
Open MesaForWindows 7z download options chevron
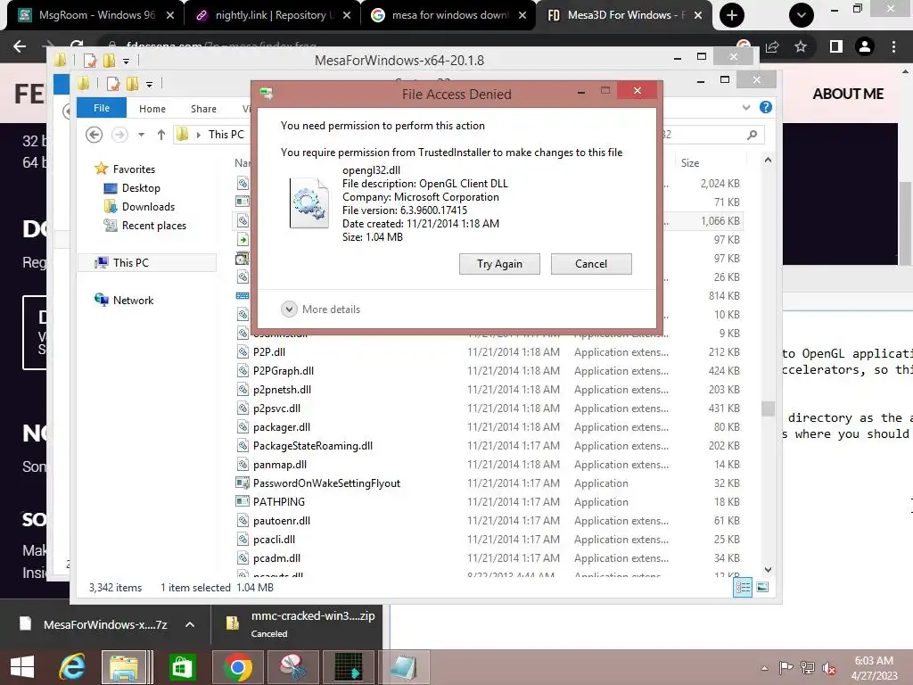coord(190,624)
